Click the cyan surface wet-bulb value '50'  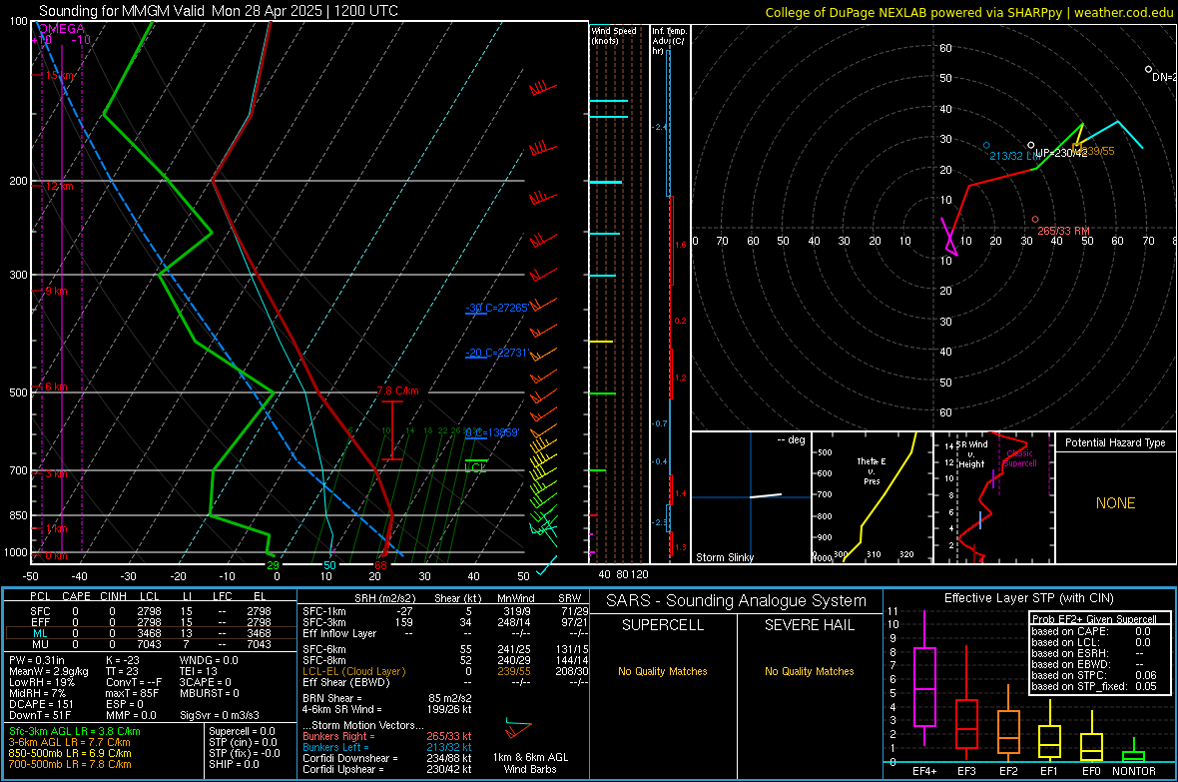coord(329,565)
